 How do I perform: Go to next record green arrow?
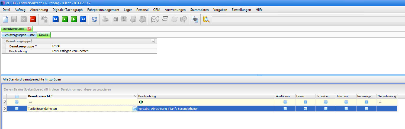click(74, 19)
